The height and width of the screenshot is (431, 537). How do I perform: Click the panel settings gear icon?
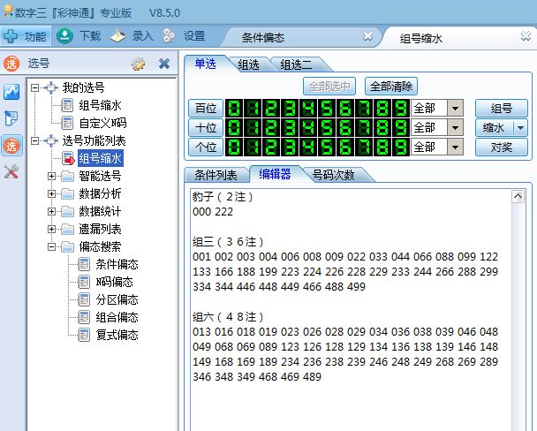coord(138,64)
